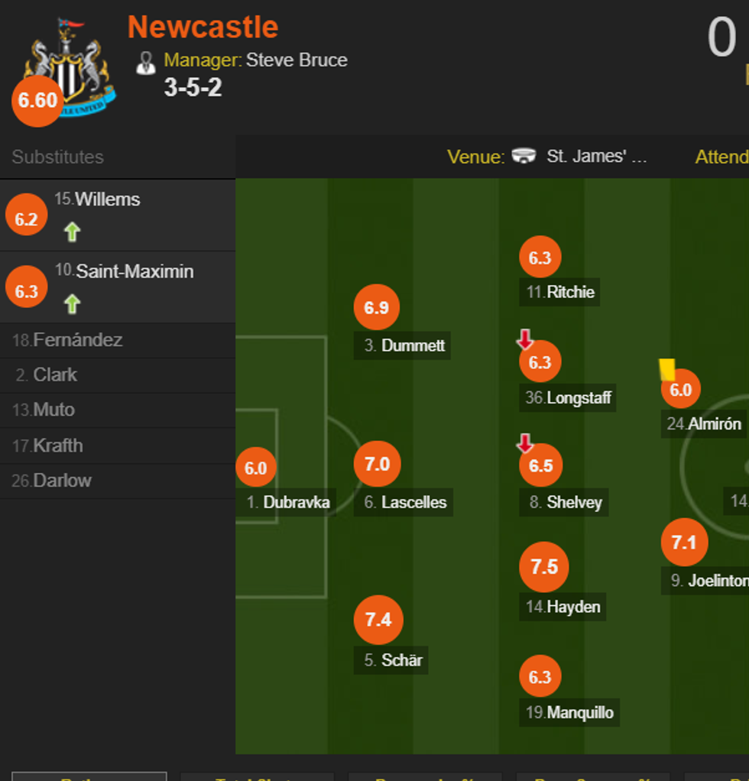Open Darlow's entry in the substitutes list
This screenshot has height=781, width=749.
point(62,481)
